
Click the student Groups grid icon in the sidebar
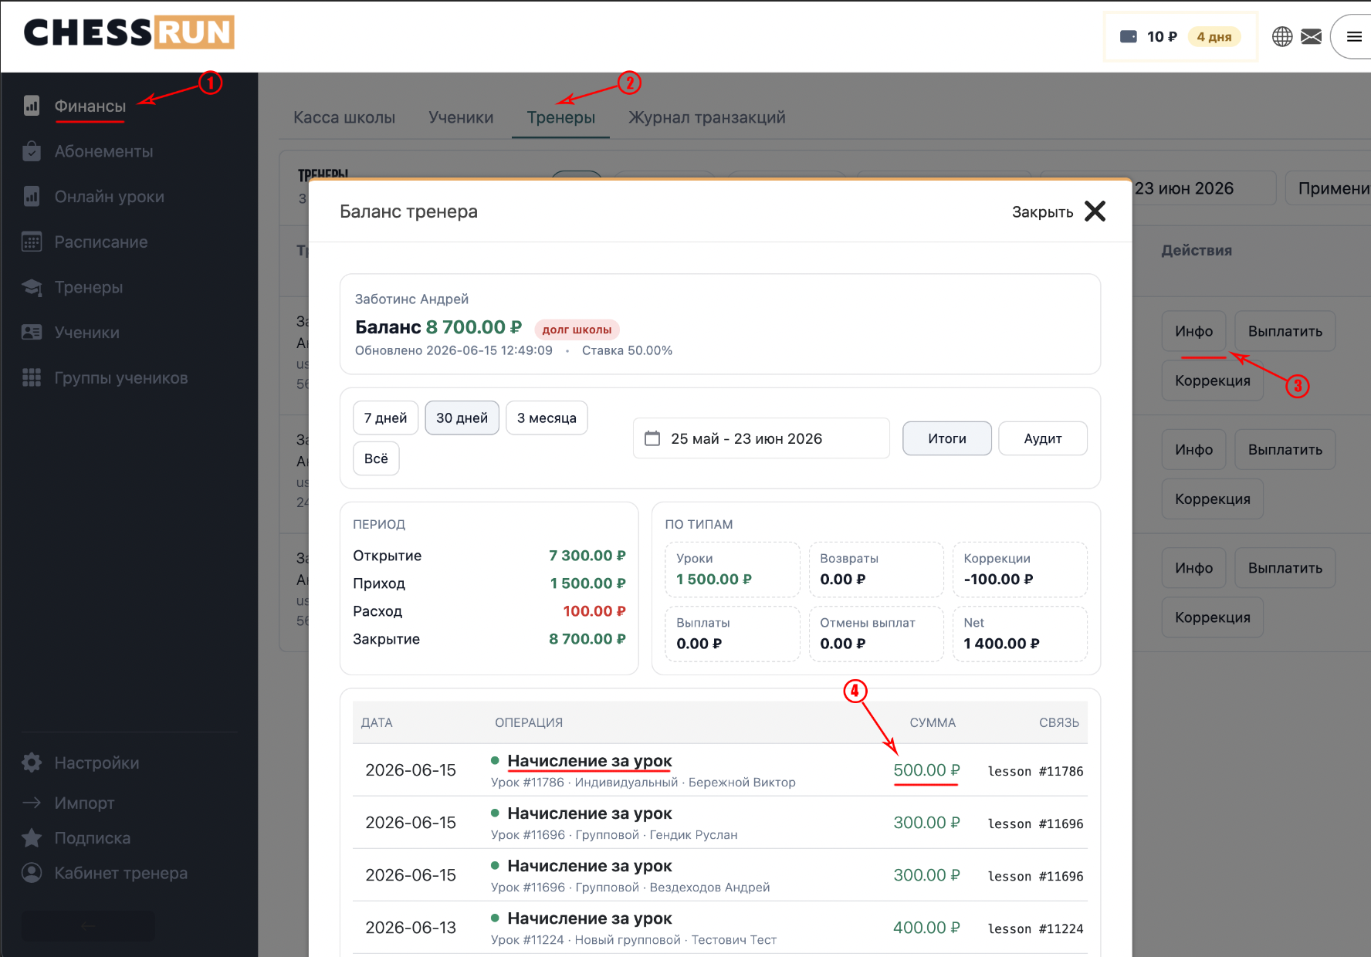coord(32,377)
